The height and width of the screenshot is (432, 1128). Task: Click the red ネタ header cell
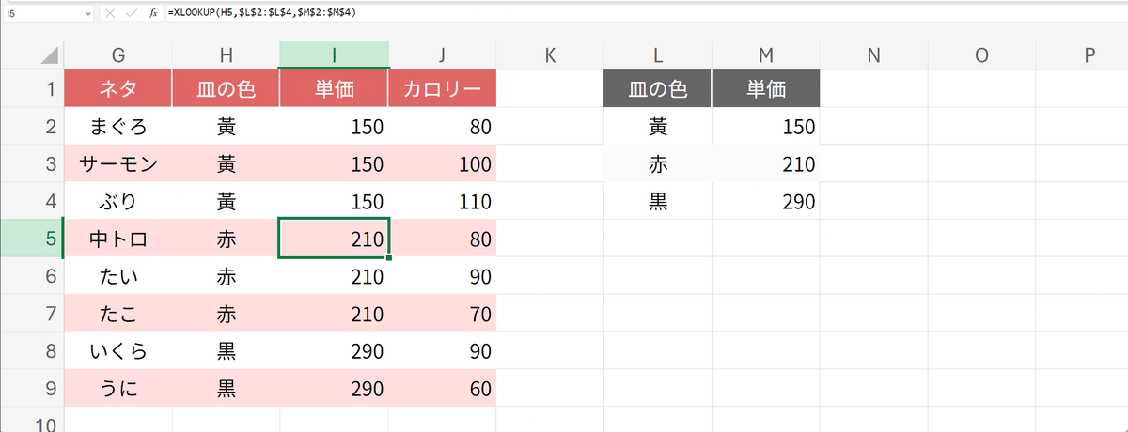118,89
